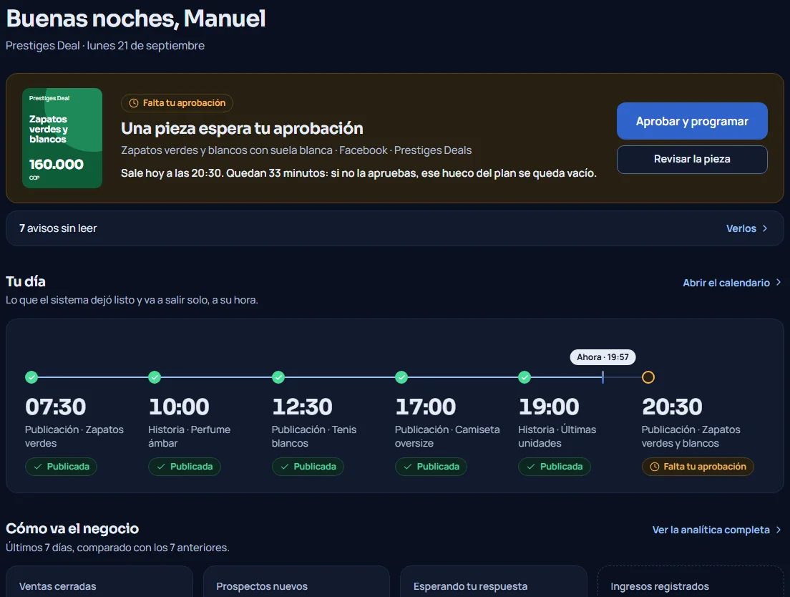This screenshot has height=597, width=790.
Task: Open the Ventas cerradas card
Action: click(99, 581)
